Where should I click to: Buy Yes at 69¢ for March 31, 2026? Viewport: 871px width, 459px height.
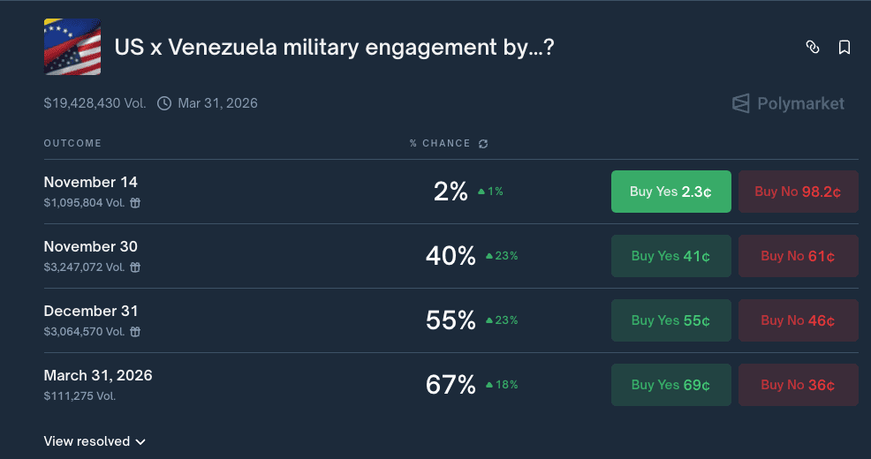[x=670, y=385]
